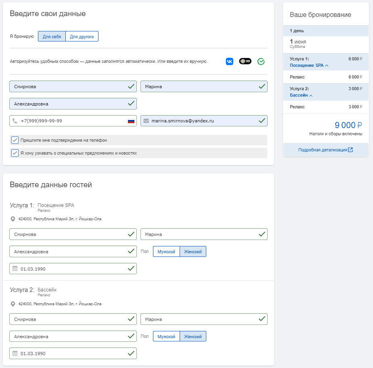The width and height of the screenshot is (373, 368).
Task: Select the Для себя booking option
Action: 52,36
